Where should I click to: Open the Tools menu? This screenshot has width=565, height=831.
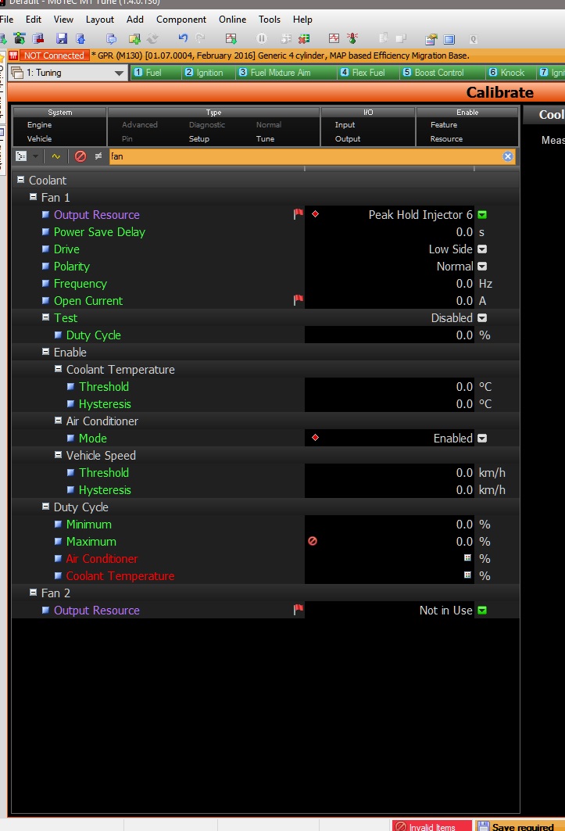tap(270, 19)
